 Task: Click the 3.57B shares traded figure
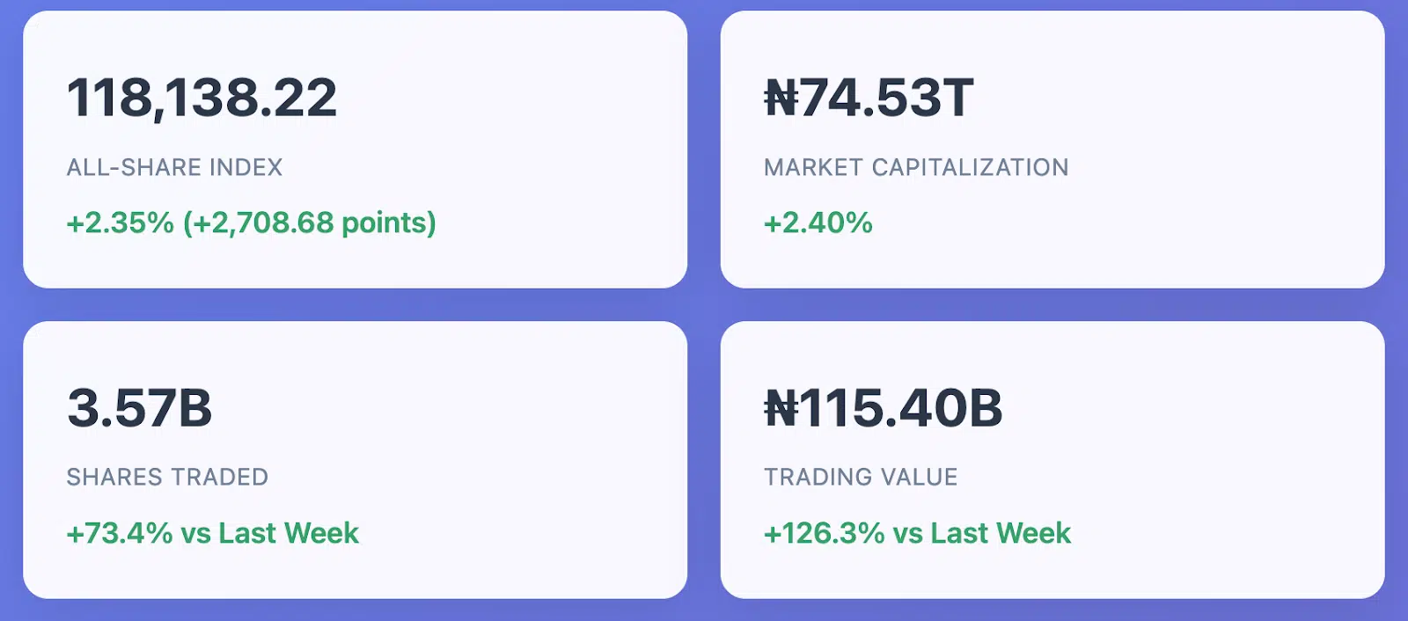tap(139, 408)
